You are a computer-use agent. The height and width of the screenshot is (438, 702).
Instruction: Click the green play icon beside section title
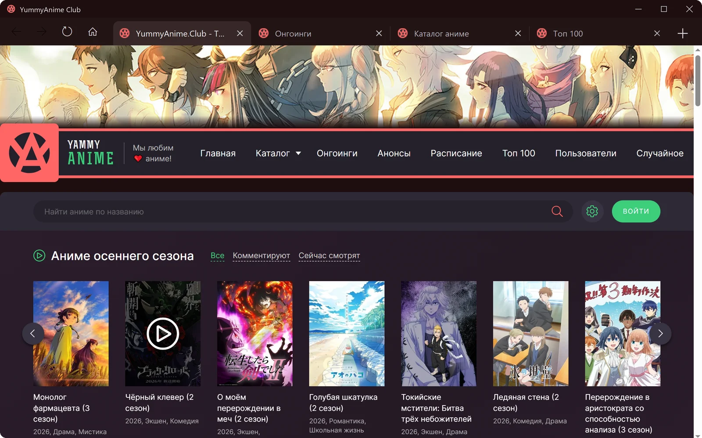39,256
